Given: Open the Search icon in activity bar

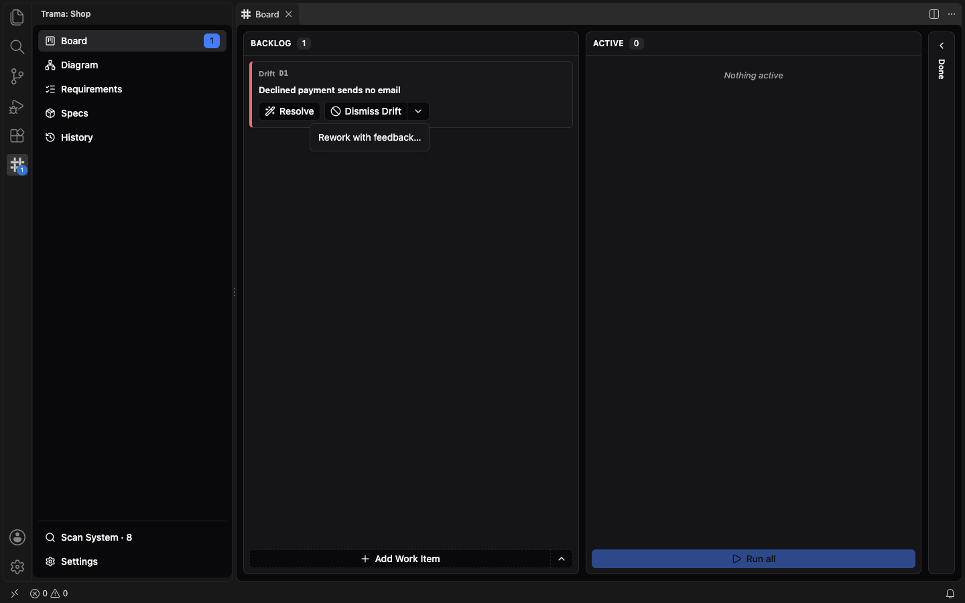Looking at the screenshot, I should point(17,47).
